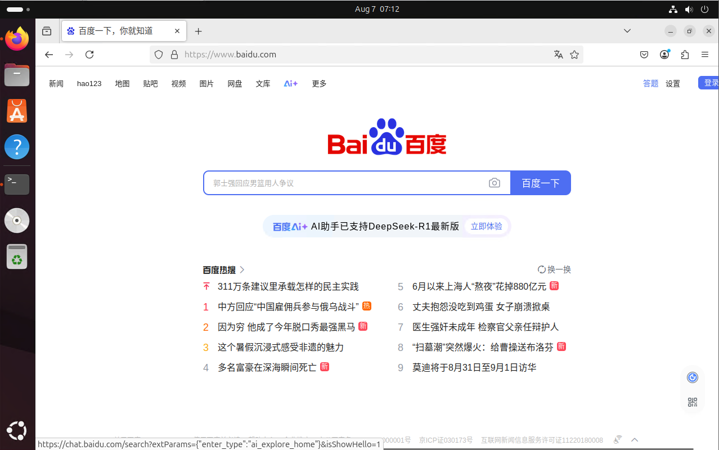The height and width of the screenshot is (450, 719).
Task: Refresh hot searches with 换一换
Action: (555, 269)
